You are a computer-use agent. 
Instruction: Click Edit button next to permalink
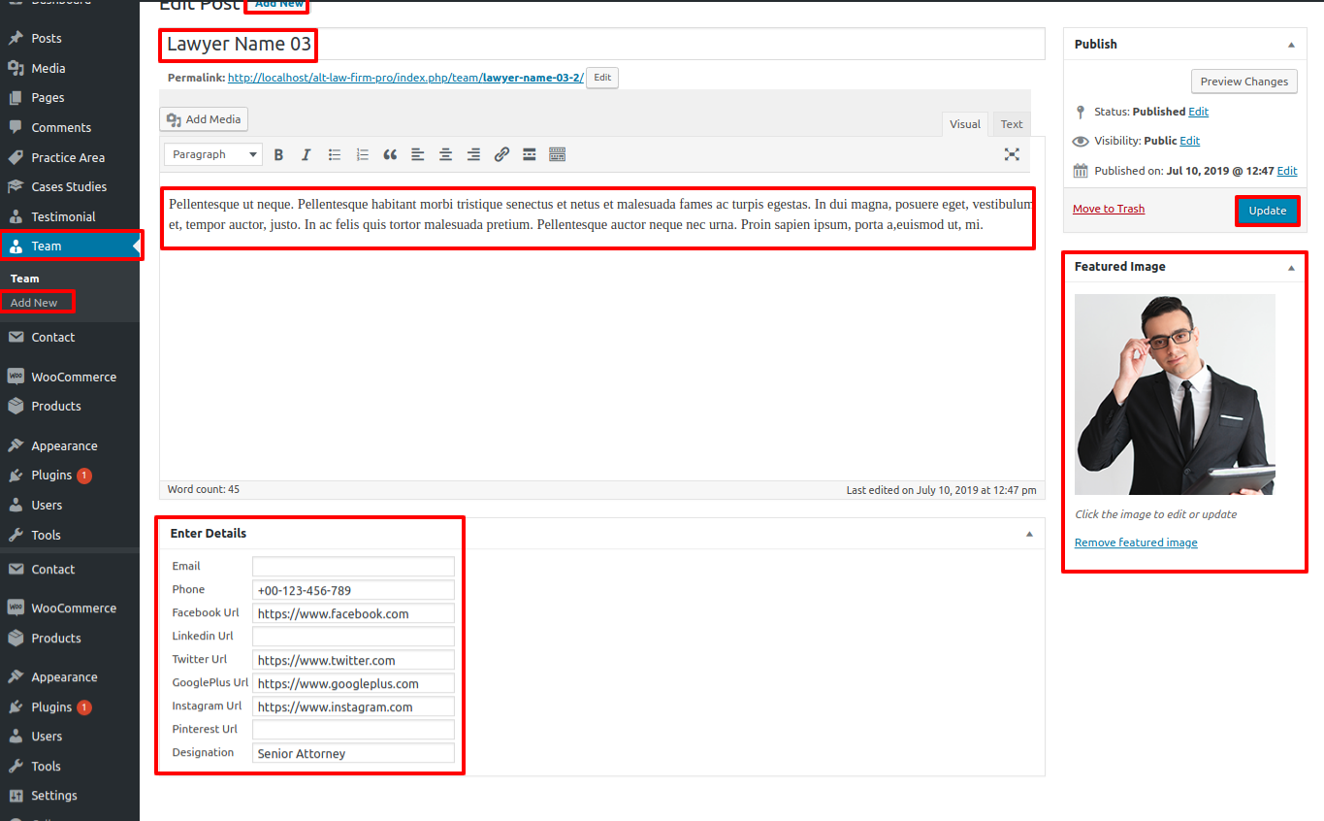click(x=602, y=78)
